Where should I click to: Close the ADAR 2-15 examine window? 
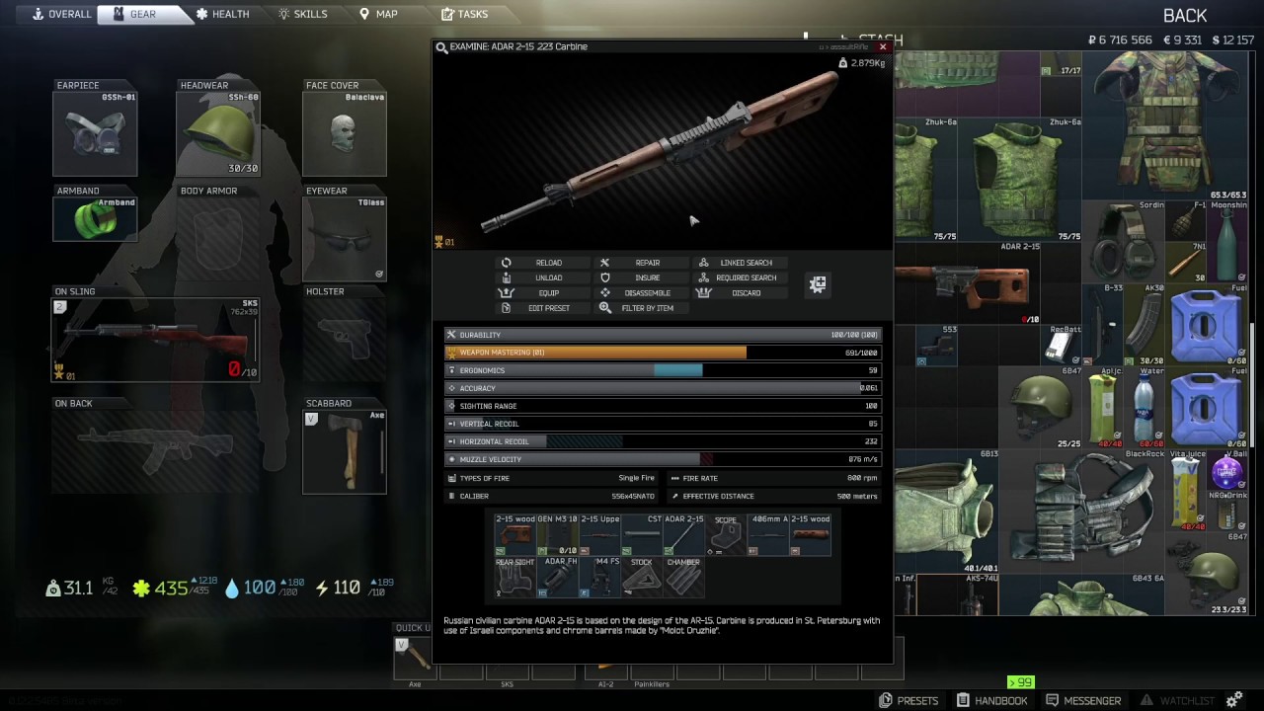(x=883, y=46)
